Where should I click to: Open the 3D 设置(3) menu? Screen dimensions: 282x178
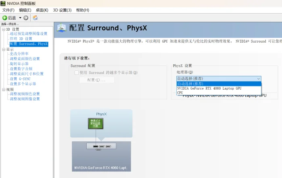(62, 10)
